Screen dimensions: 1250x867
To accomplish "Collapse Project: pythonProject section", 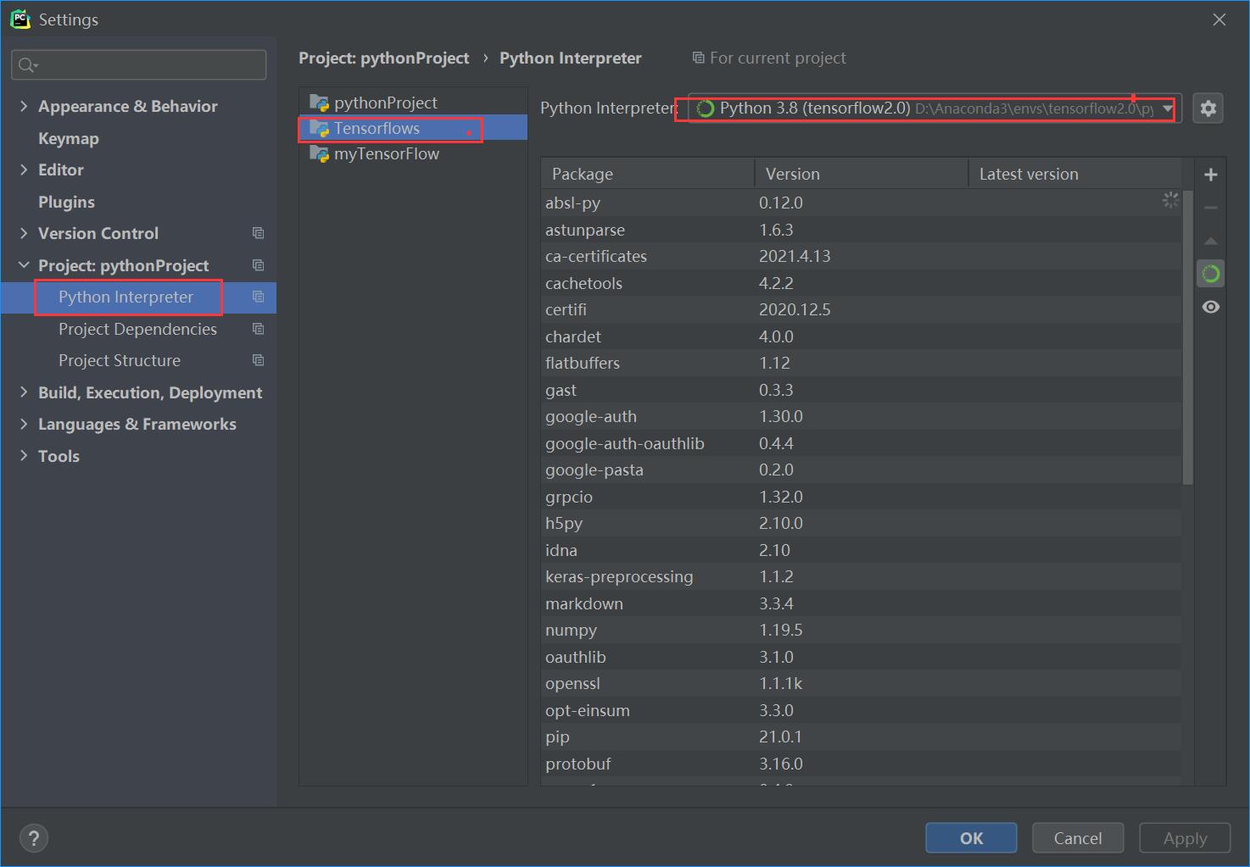I will click(24, 265).
